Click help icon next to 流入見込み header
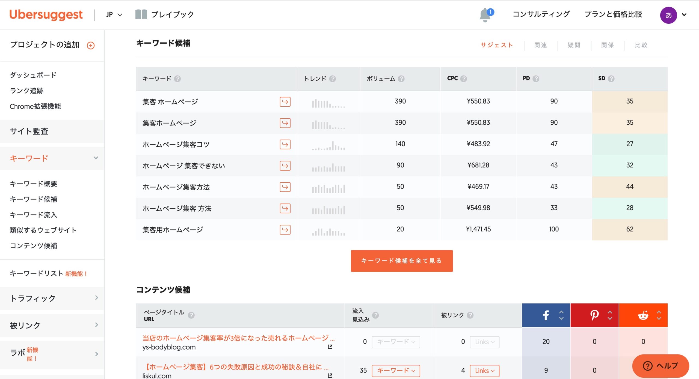The width and height of the screenshot is (699, 379). coord(376,315)
